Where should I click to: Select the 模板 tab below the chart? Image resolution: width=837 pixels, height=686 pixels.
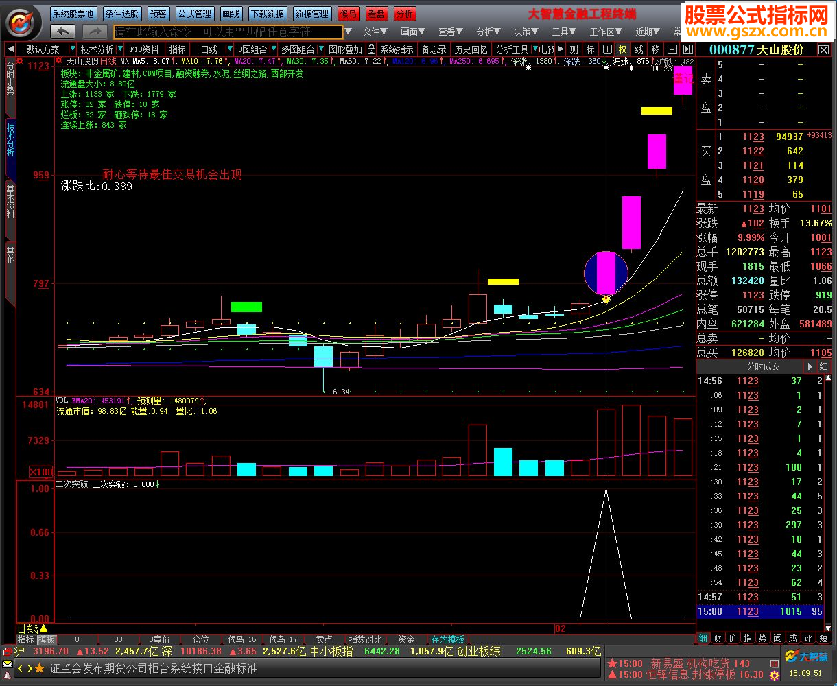(47, 639)
